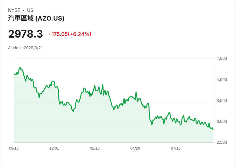Screen dimensions: 236x165
Task: Click the 2,500 price axis label
Action: click(x=222, y=142)
